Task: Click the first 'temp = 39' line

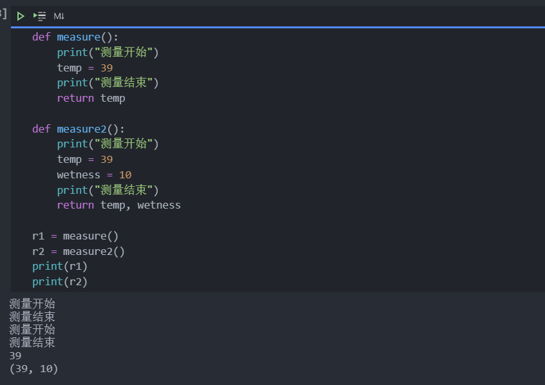Action: (85, 68)
